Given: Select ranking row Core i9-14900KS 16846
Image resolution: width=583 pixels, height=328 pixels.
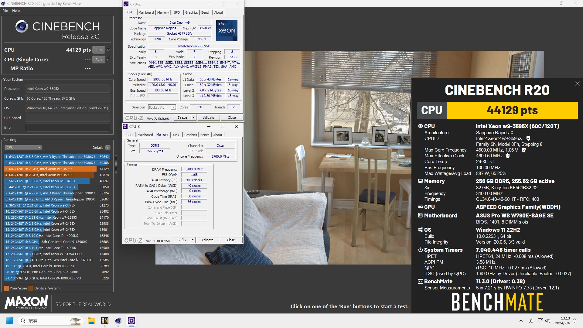Looking at the screenshot, I should (57, 236).
